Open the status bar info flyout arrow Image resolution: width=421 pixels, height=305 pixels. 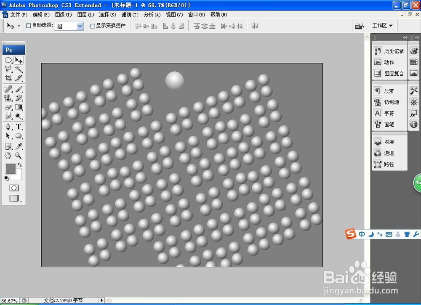(x=101, y=300)
